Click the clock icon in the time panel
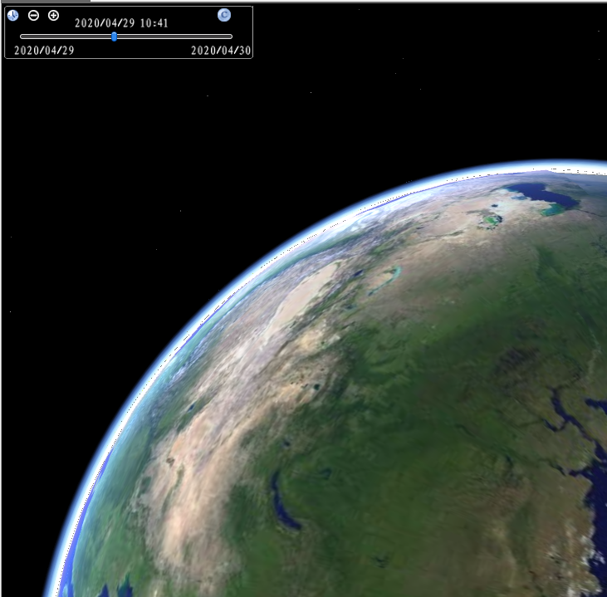This screenshot has width=607, height=597. pyautogui.click(x=12, y=16)
